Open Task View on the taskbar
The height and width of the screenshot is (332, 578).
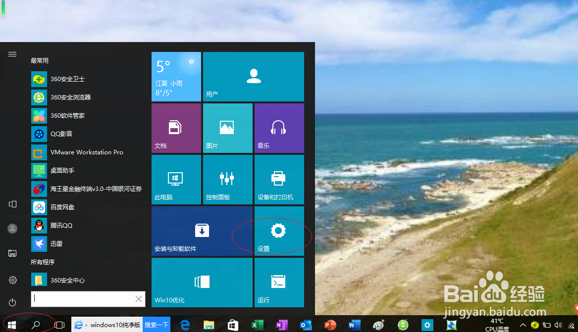click(x=59, y=325)
